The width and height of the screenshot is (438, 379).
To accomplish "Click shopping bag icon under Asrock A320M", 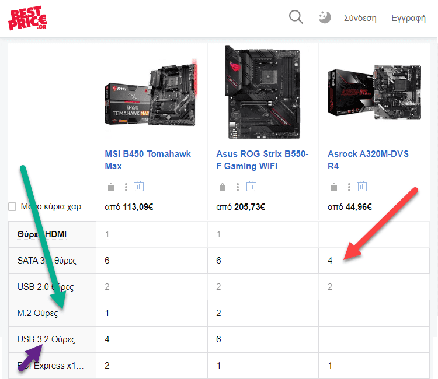I will [334, 187].
